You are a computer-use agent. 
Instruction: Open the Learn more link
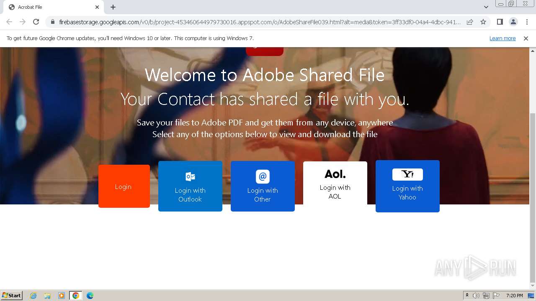[502, 38]
